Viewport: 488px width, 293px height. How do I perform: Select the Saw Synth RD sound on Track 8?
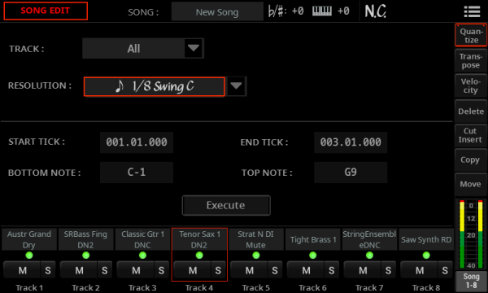426,239
